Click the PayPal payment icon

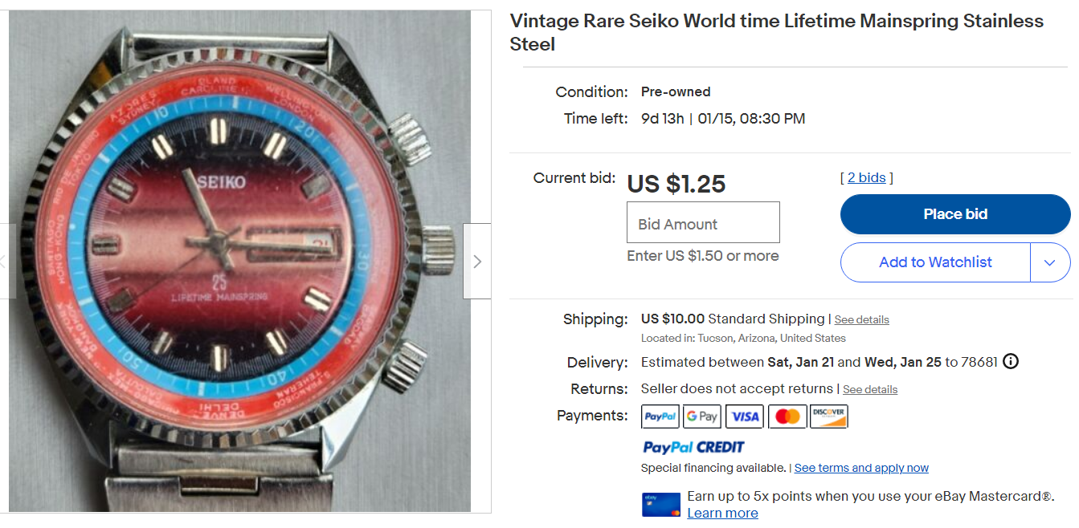pyautogui.click(x=660, y=416)
